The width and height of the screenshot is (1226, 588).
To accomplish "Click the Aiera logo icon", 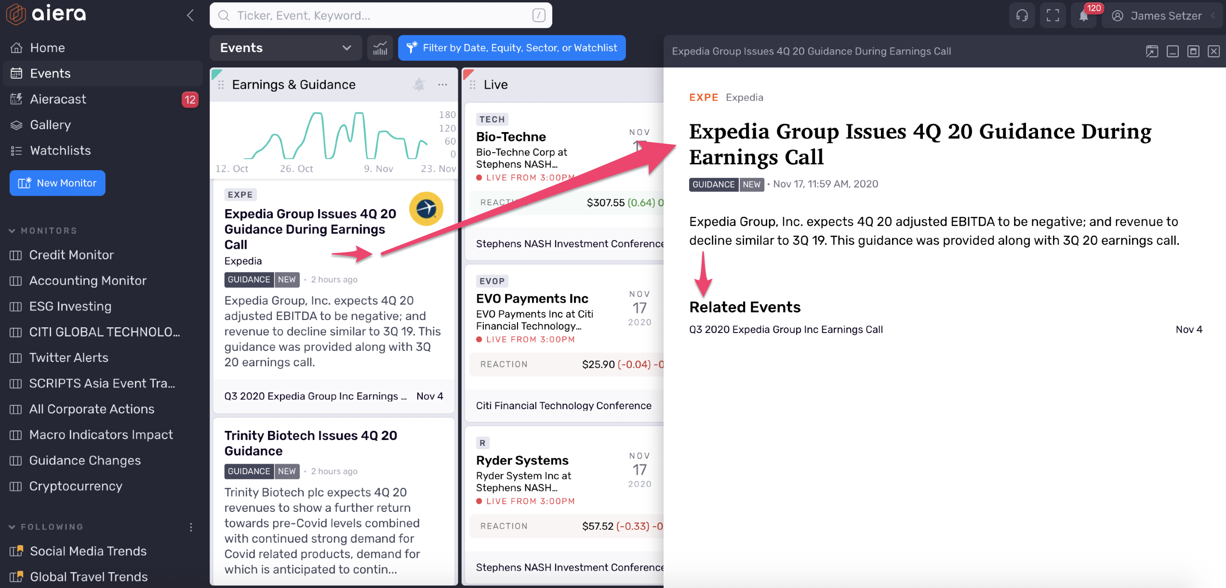I will (x=15, y=14).
